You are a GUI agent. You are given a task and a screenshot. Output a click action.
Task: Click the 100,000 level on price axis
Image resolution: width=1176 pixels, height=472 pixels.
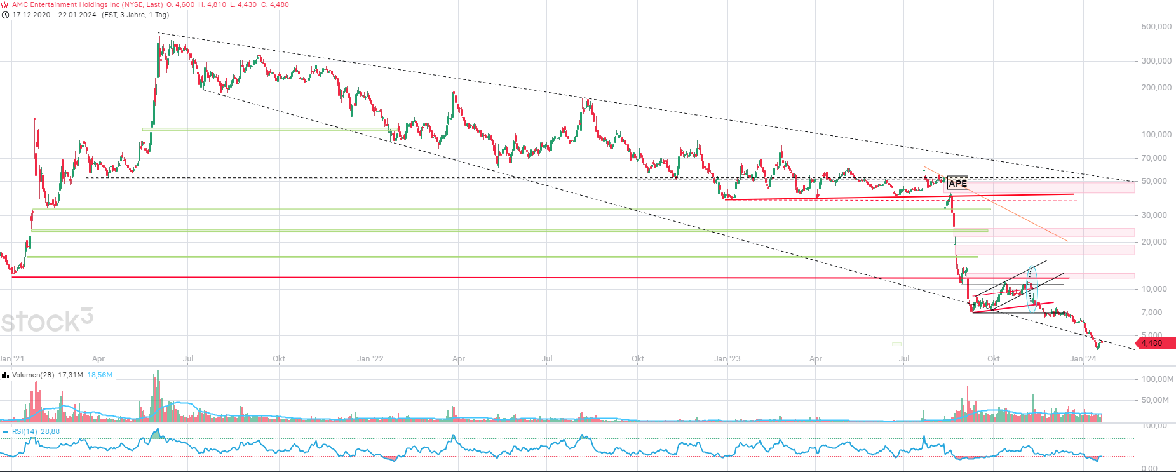[1156, 135]
